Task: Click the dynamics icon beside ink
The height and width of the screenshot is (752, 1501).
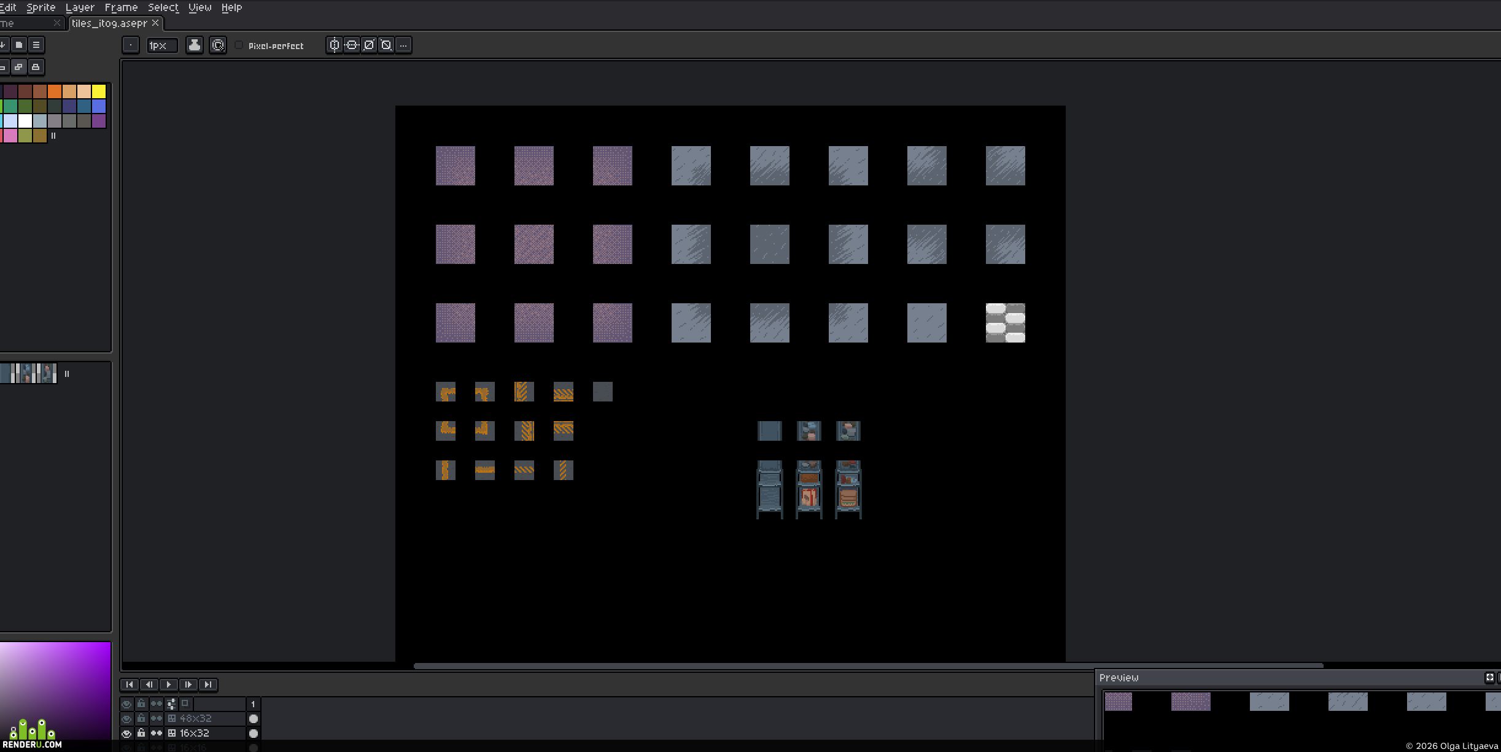Action: point(218,45)
